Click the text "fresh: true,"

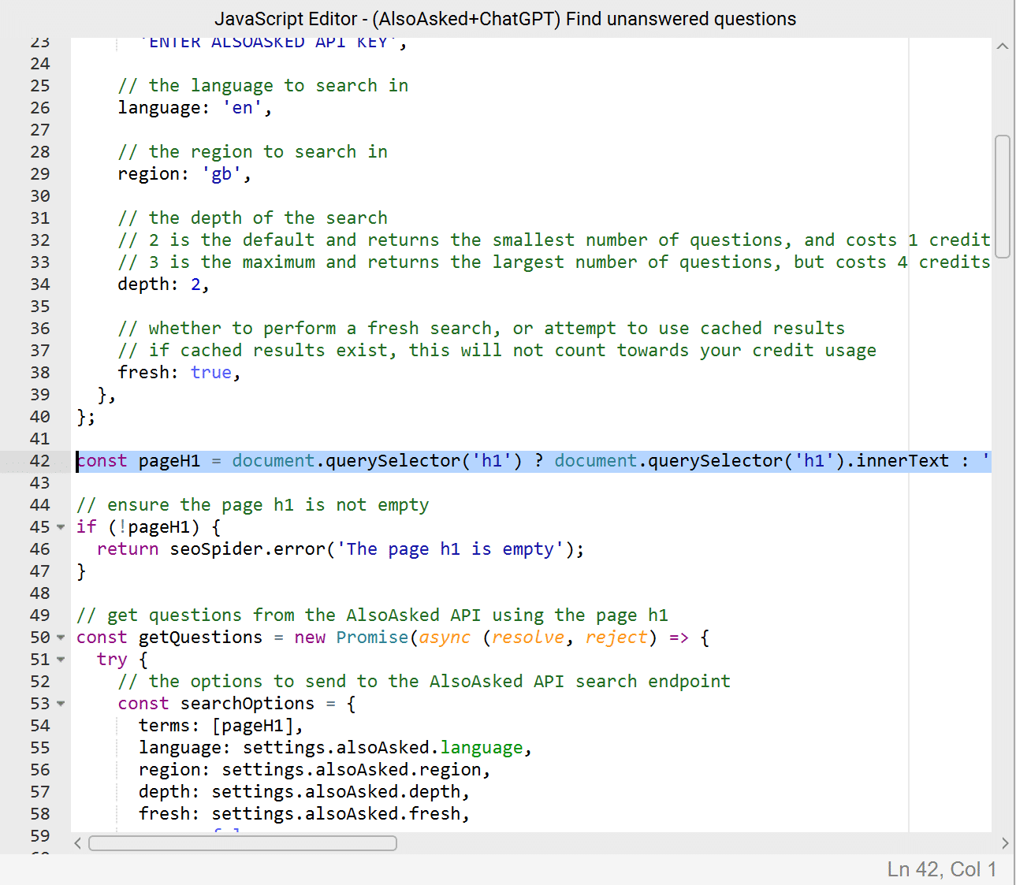tap(179, 373)
